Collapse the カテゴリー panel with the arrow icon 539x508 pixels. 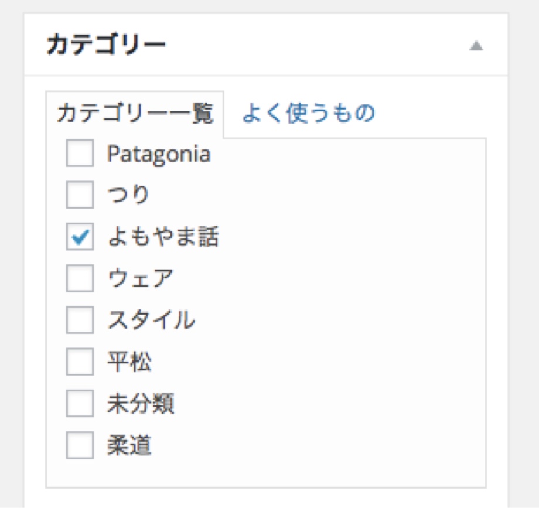tap(476, 45)
